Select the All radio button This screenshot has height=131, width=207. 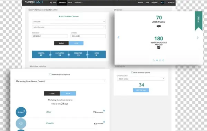pyautogui.click(x=60, y=17)
